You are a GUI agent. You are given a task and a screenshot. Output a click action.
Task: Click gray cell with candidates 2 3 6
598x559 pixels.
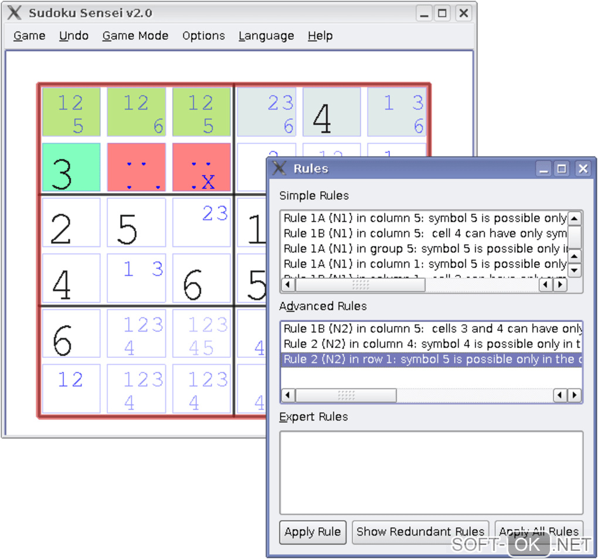(266, 112)
